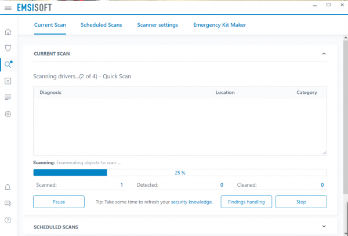Screen dimensions: 348x236
Task: Click the scroll up arrow of page scrollbar
Action: click(346, 38)
